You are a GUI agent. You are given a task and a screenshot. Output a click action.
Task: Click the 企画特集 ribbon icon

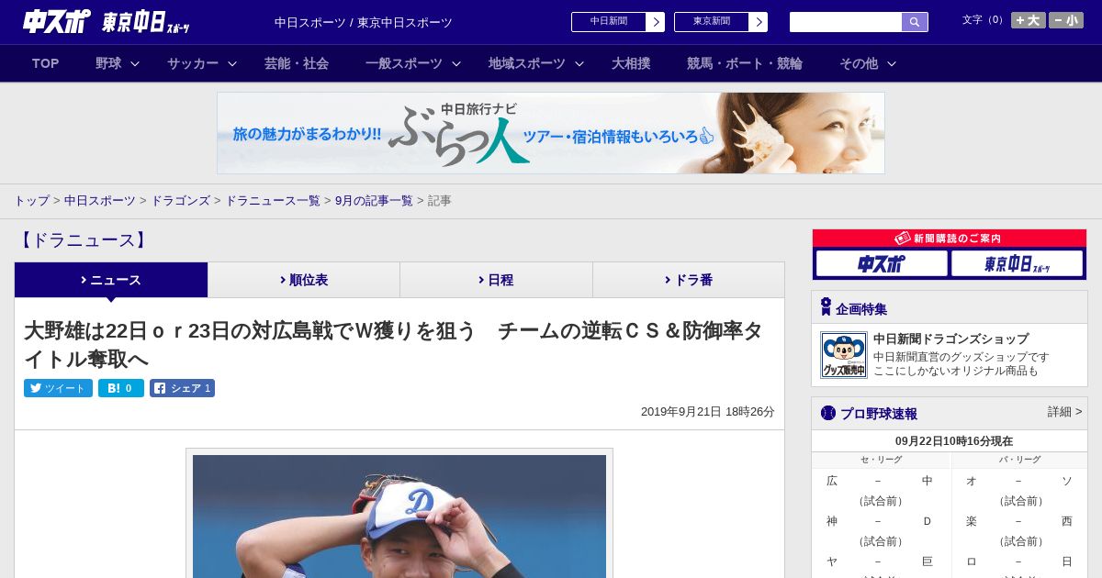click(826, 306)
